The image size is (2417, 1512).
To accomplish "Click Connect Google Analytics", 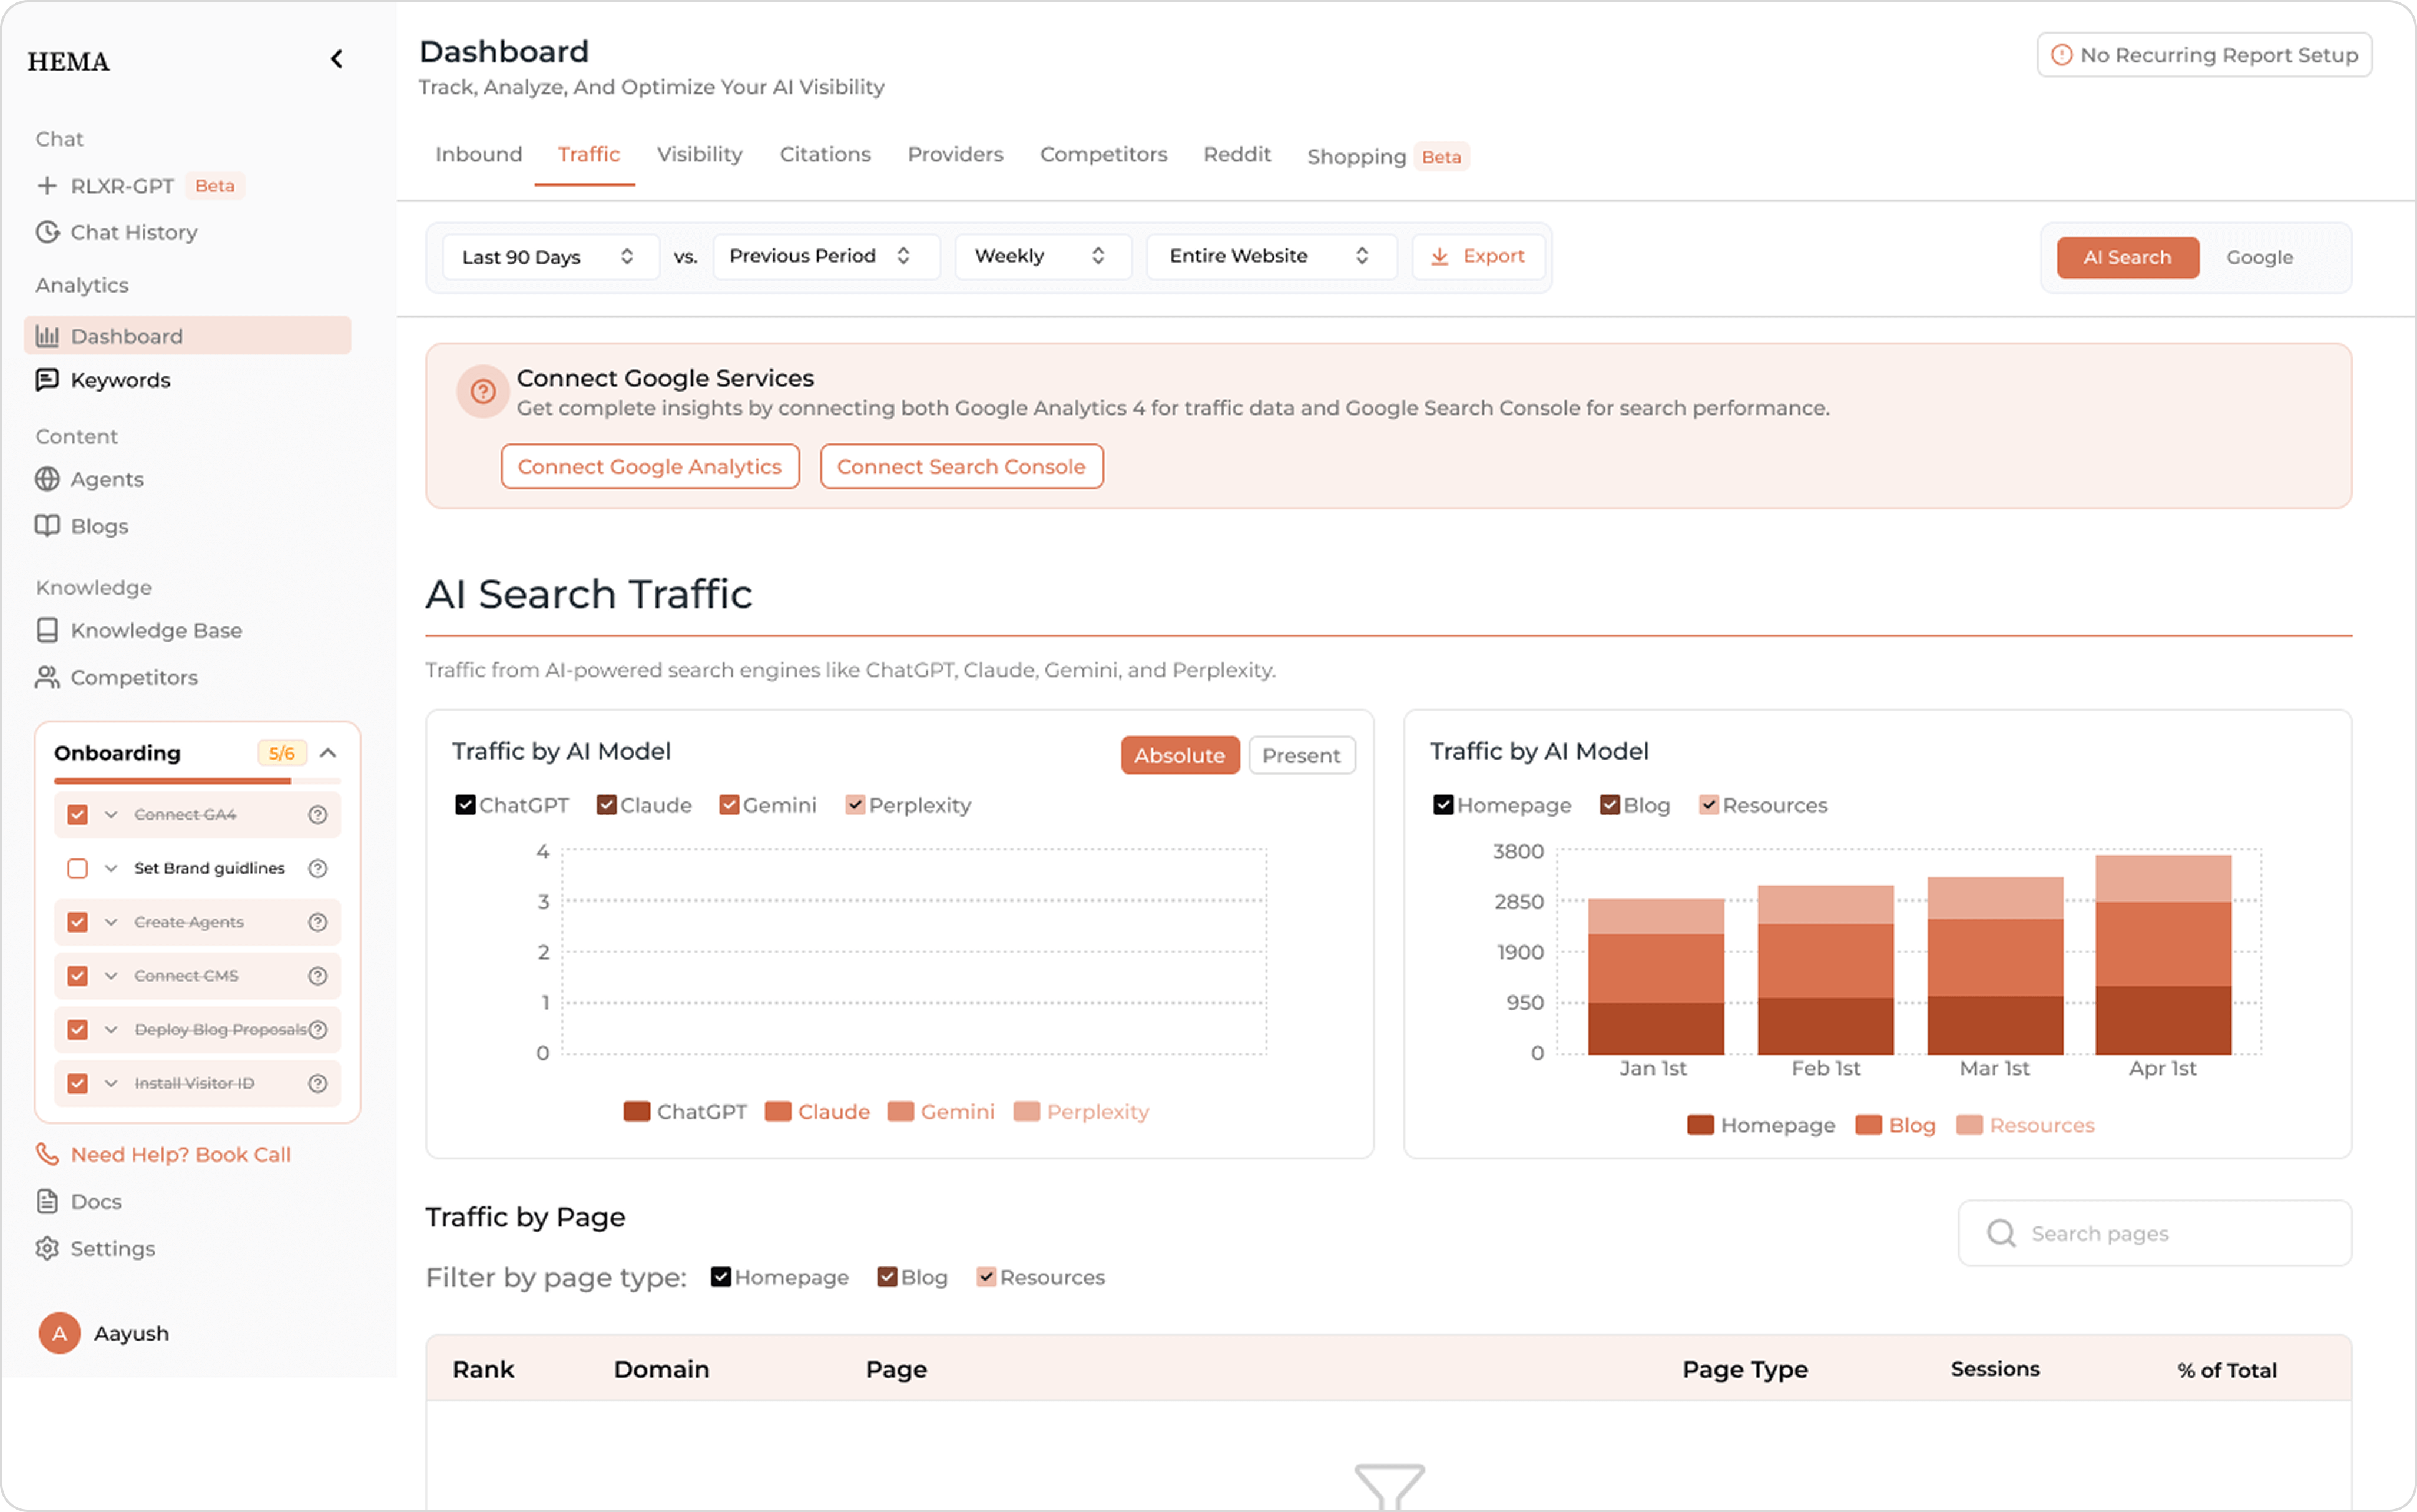I will (649, 466).
